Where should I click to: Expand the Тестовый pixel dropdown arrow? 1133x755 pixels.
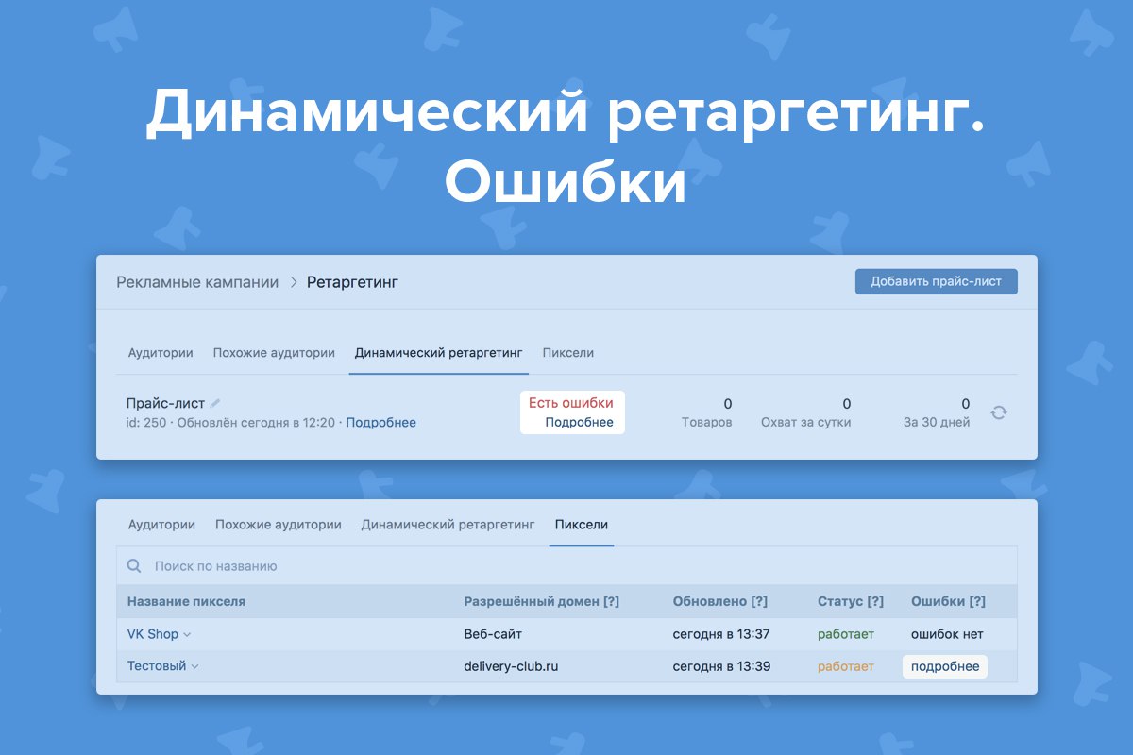[195, 666]
